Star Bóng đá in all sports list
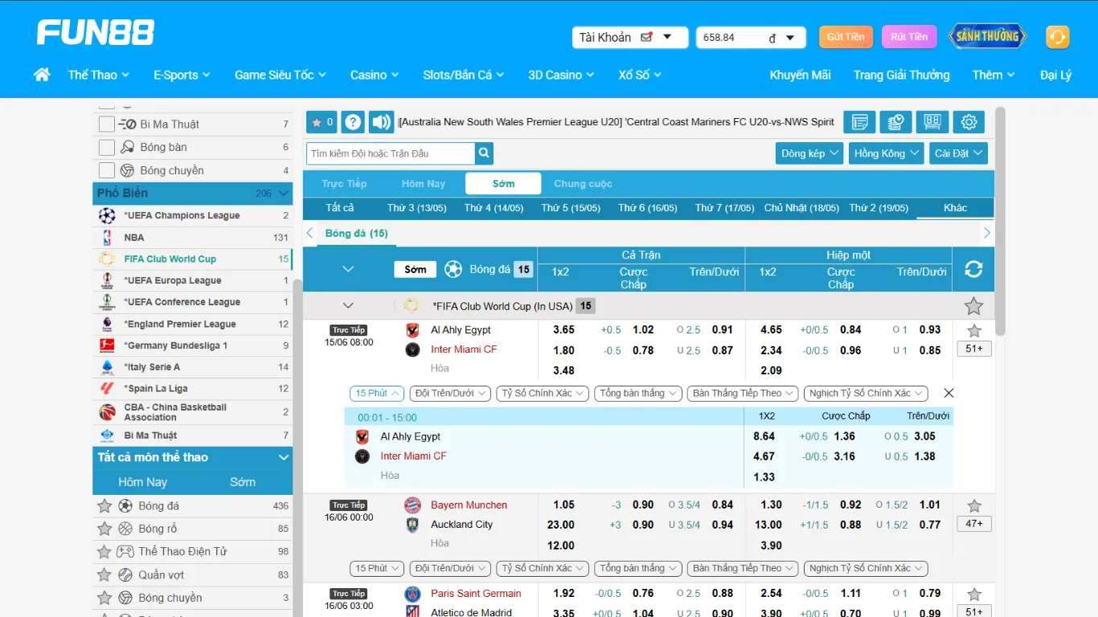This screenshot has height=617, width=1098. (x=104, y=506)
